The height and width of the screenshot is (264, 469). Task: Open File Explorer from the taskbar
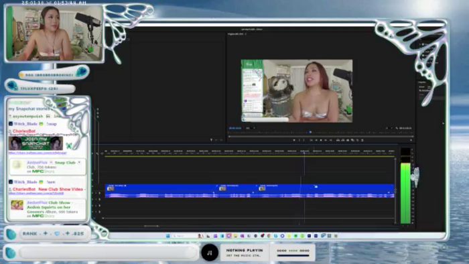(235, 236)
